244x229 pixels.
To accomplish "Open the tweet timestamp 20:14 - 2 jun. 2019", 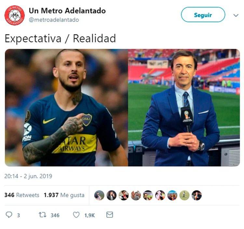I will 28,176.
